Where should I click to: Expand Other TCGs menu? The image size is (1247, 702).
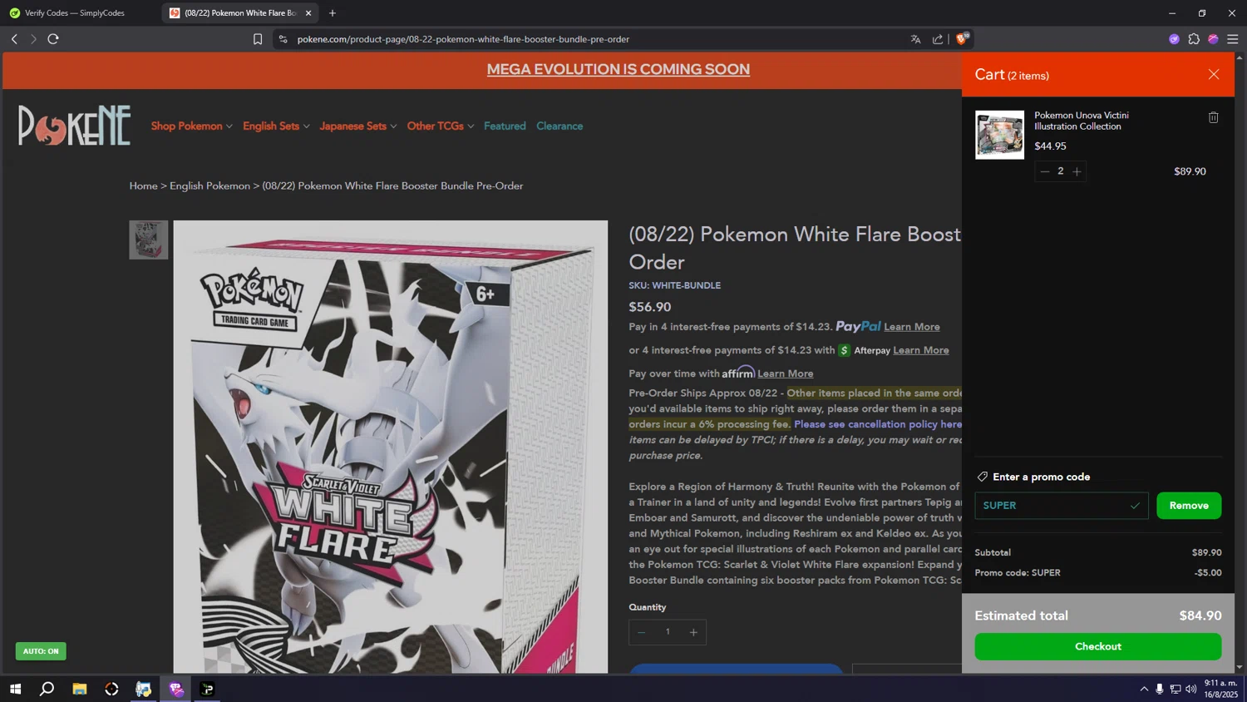(440, 126)
